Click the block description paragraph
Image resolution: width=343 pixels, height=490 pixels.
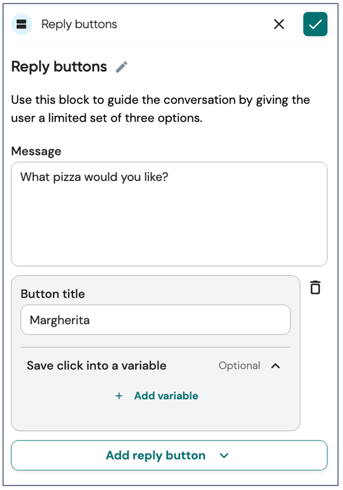click(161, 109)
